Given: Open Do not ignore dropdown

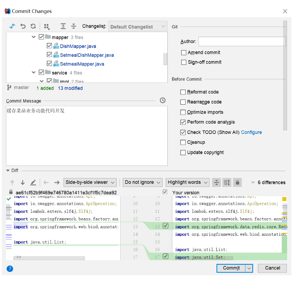Looking at the screenshot, I should (x=143, y=182).
